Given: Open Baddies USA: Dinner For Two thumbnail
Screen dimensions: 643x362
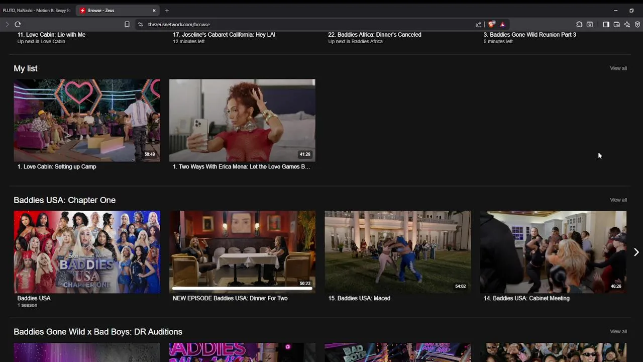Looking at the screenshot, I should pyautogui.click(x=242, y=252).
